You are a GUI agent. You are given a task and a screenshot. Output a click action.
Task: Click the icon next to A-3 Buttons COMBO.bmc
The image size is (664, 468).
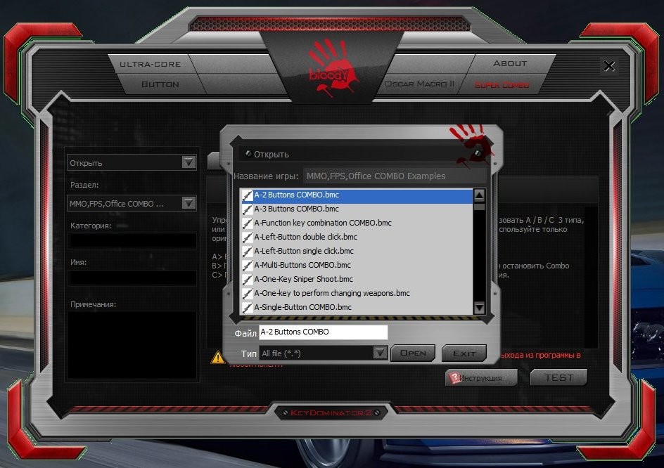(x=247, y=209)
